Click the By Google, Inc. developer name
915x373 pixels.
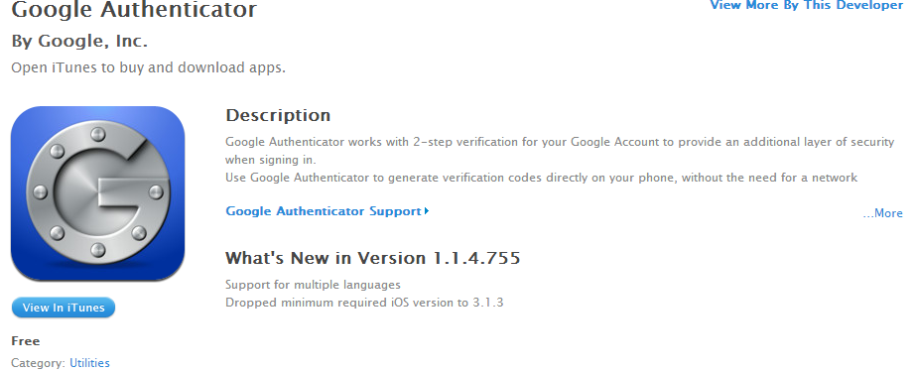[x=79, y=42]
